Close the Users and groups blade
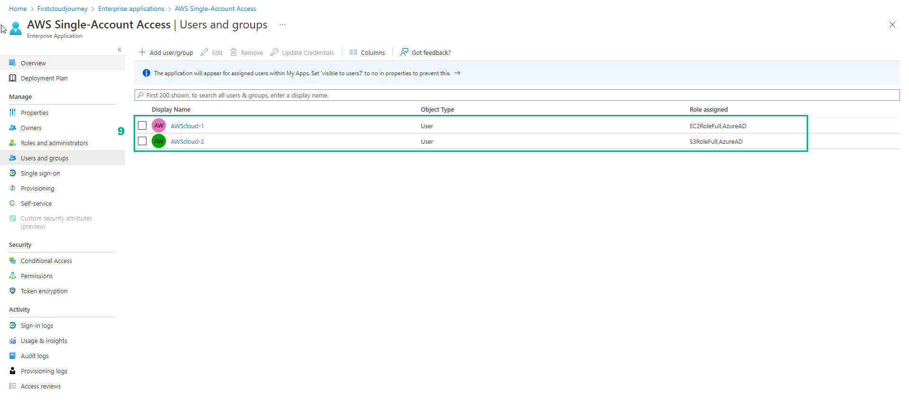This screenshot has width=909, height=412. pos(892,25)
